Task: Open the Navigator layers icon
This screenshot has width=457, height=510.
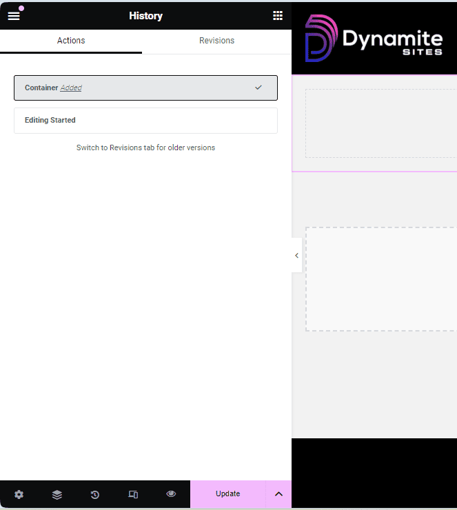Action: [x=57, y=494]
